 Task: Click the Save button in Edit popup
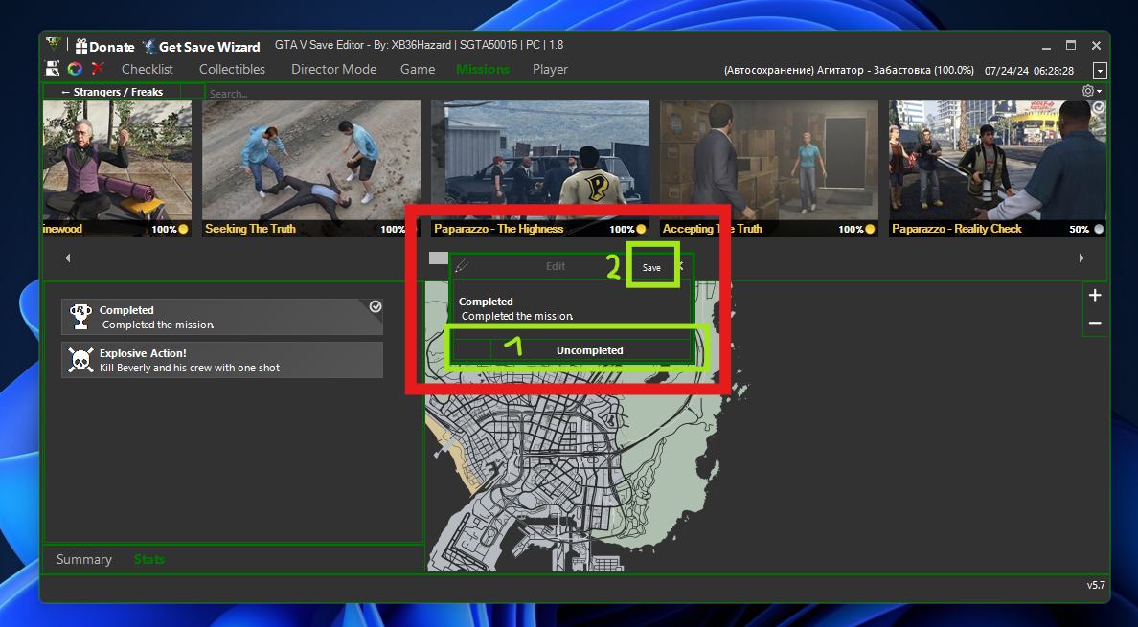(651, 267)
